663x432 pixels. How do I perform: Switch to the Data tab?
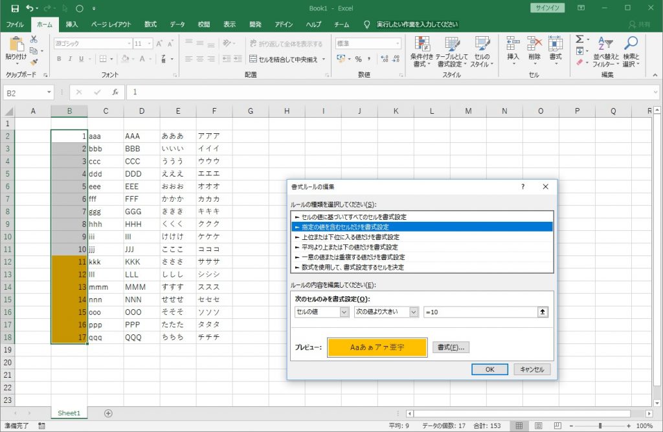[x=177, y=25]
